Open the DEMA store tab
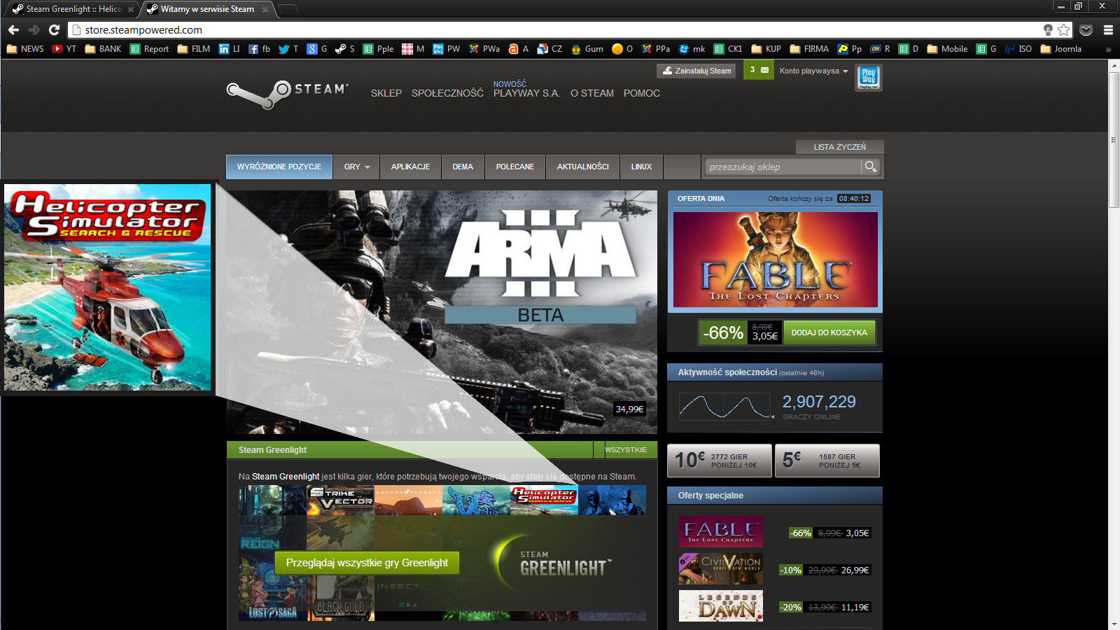This screenshot has width=1120, height=630. pyautogui.click(x=463, y=167)
